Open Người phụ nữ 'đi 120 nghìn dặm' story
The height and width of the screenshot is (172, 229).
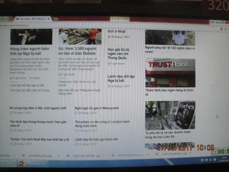(x=170, y=50)
